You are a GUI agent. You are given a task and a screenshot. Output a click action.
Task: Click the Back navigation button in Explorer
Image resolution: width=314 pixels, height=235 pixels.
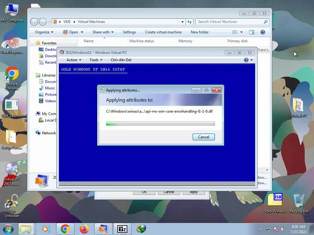(34, 22)
